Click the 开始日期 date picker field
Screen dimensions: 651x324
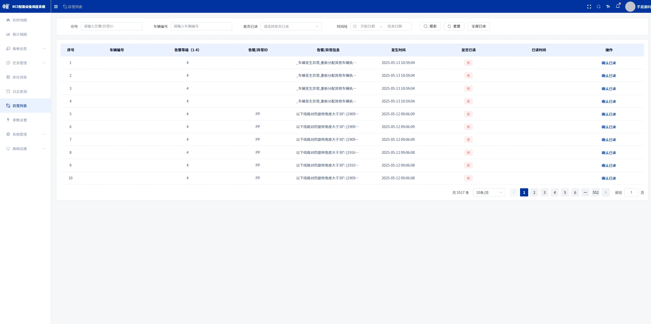368,26
